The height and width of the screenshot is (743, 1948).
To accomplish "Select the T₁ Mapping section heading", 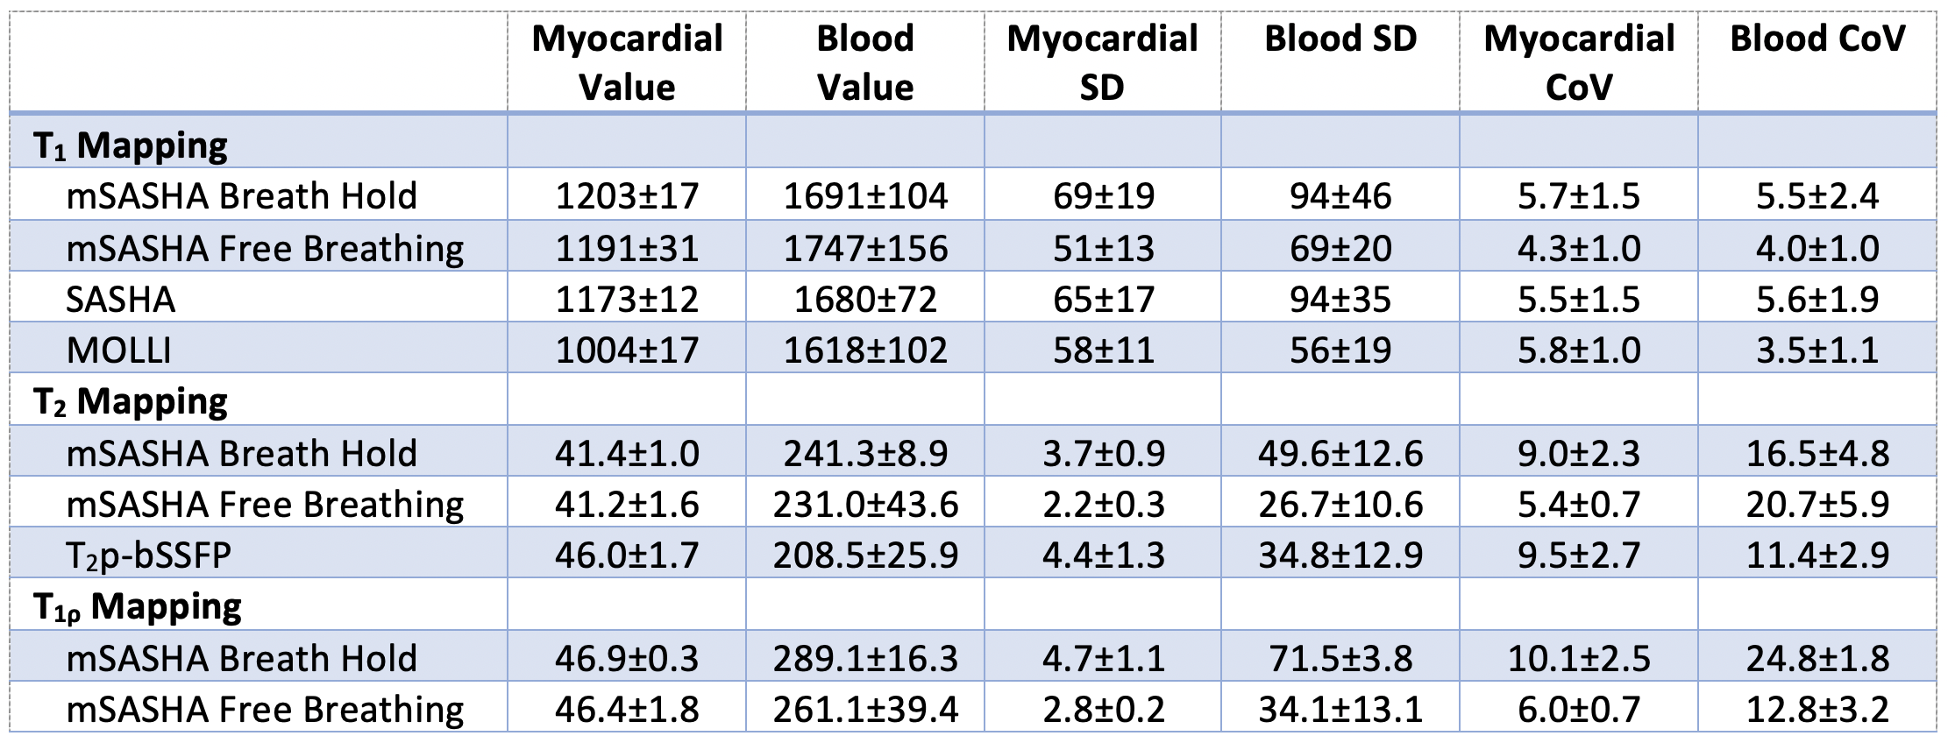I will tap(131, 145).
